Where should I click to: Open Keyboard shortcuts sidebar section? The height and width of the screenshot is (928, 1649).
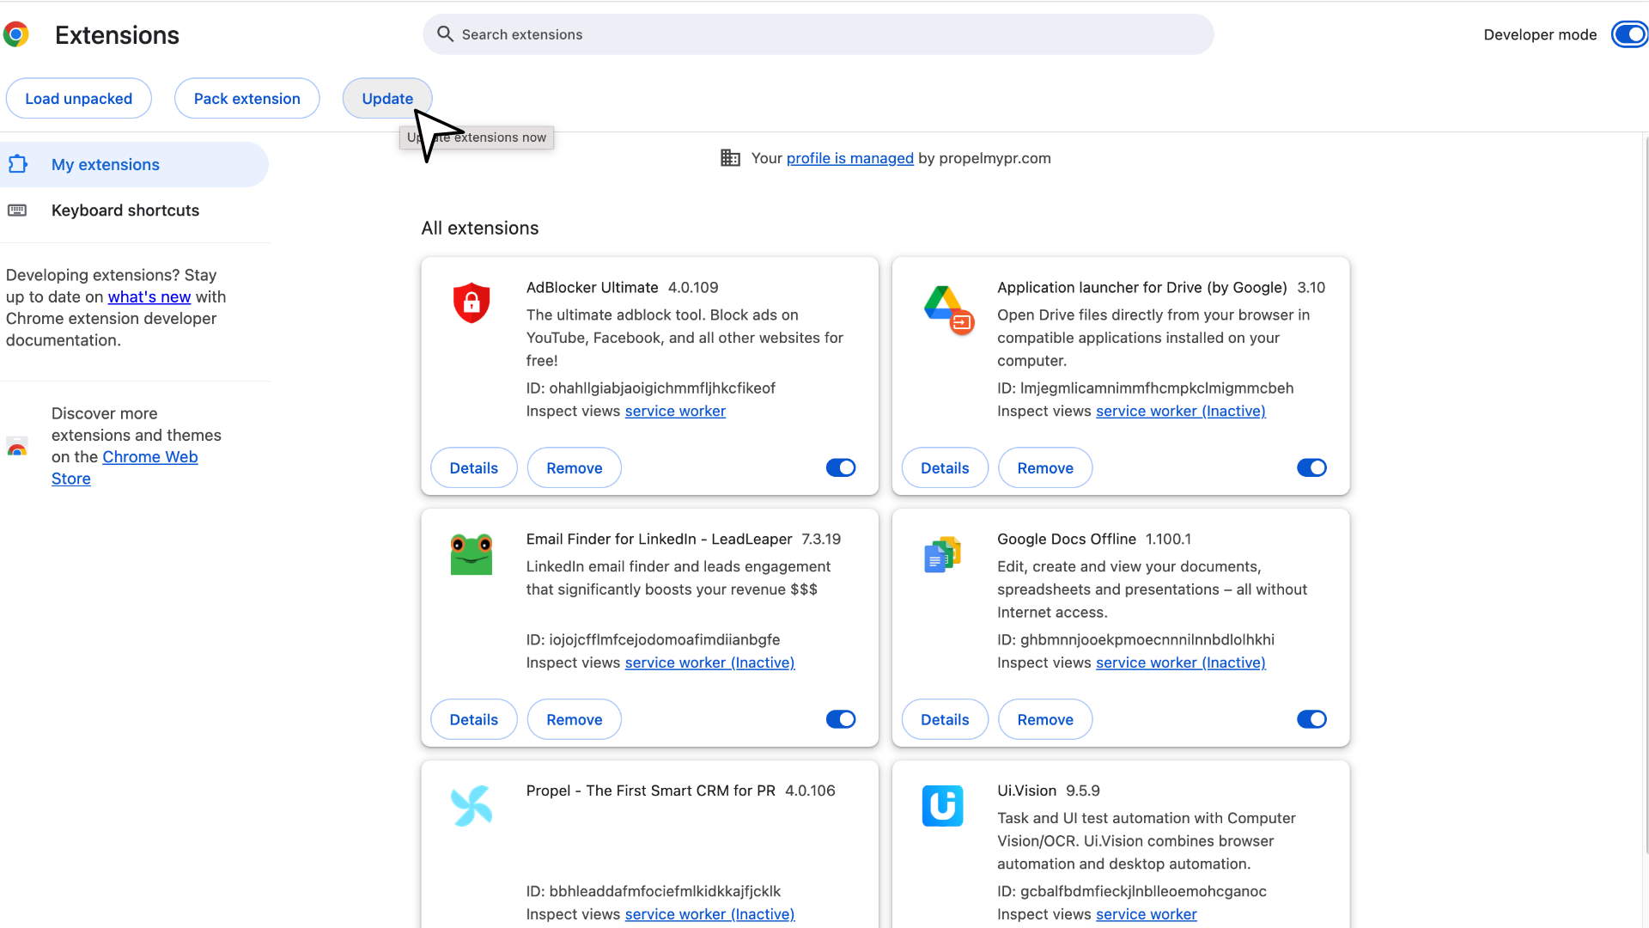click(x=125, y=211)
